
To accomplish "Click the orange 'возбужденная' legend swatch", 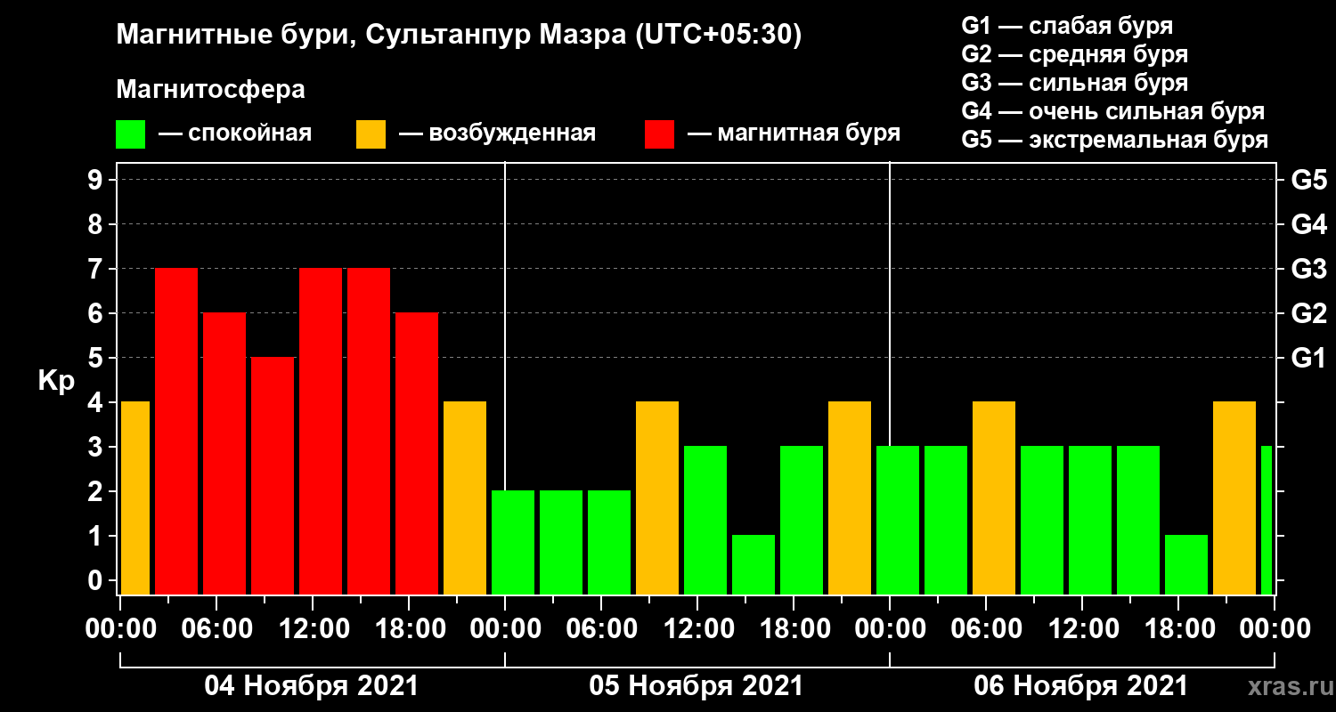I will [x=371, y=134].
